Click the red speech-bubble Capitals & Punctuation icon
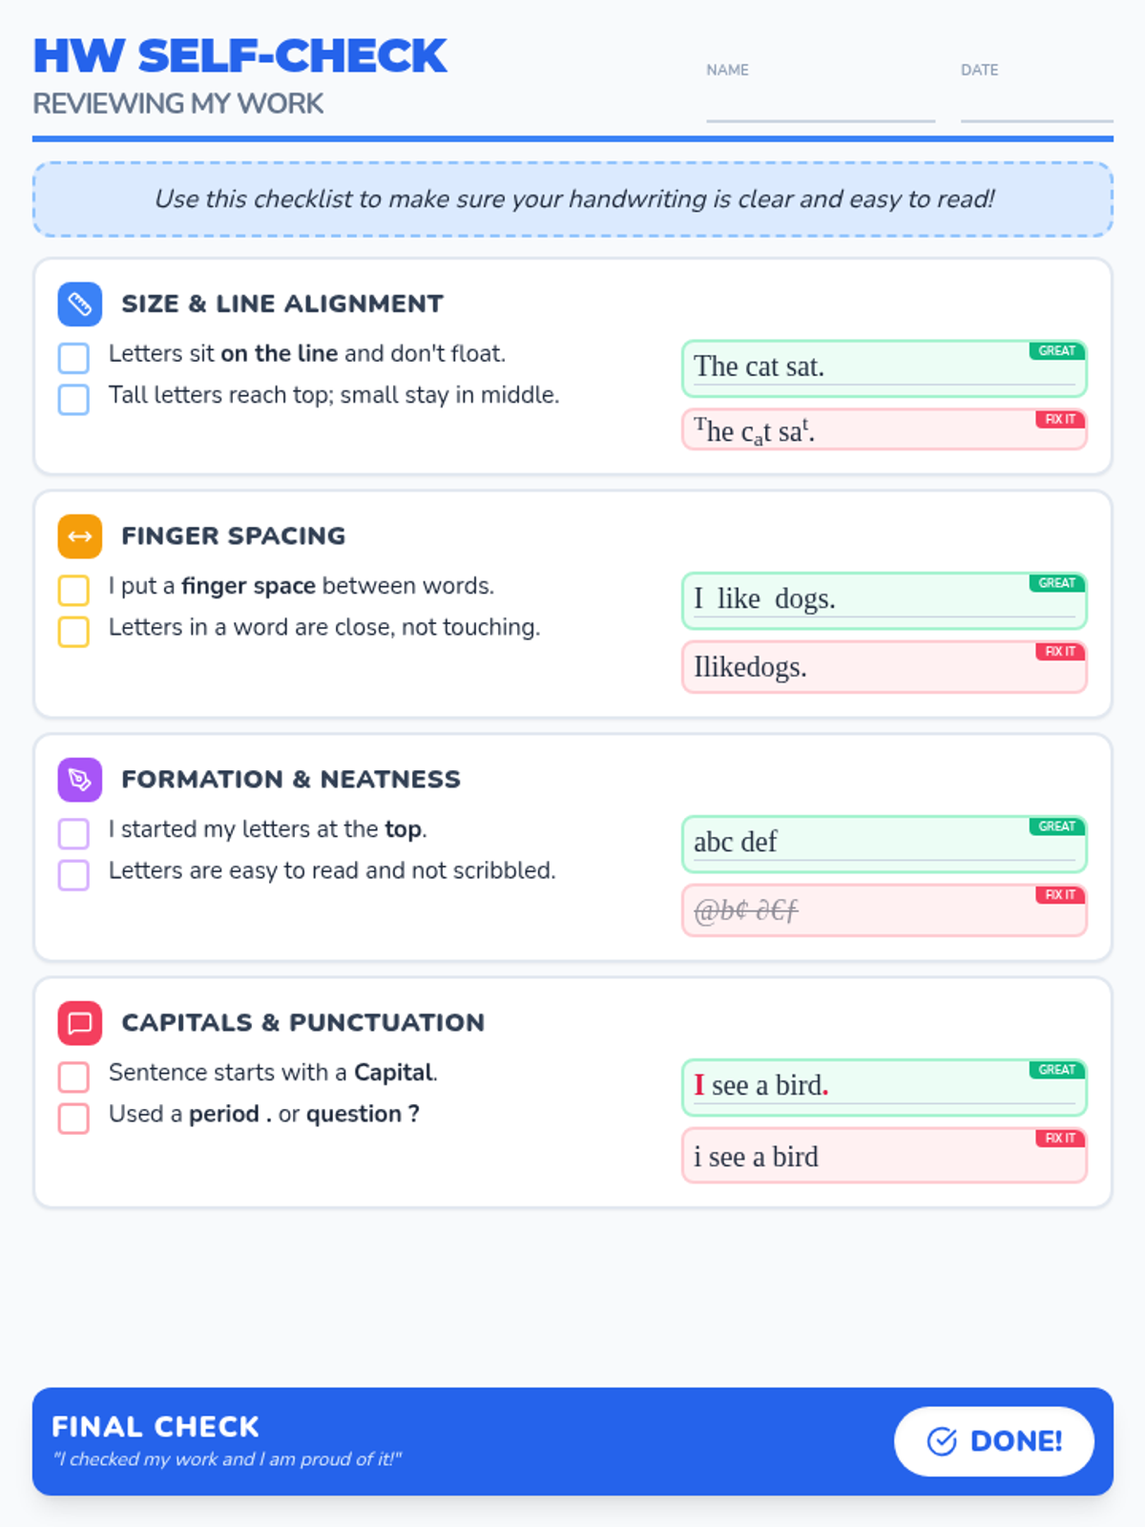Viewport: 1145px width, 1527px height. [80, 1022]
